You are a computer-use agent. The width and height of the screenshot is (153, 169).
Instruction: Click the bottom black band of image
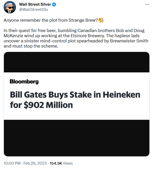pyautogui.click(x=76, y=138)
